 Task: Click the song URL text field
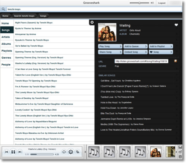141,61
